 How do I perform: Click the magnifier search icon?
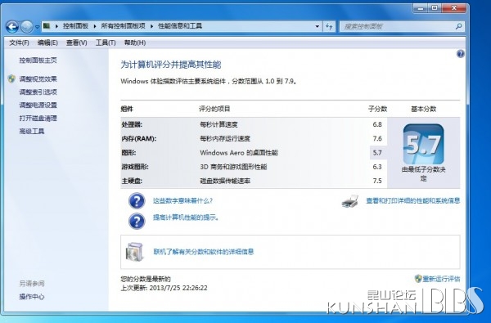pos(459,26)
